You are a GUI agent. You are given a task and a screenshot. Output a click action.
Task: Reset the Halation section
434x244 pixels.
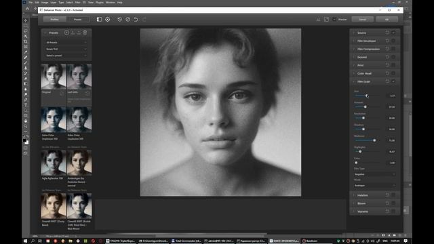tap(387, 195)
